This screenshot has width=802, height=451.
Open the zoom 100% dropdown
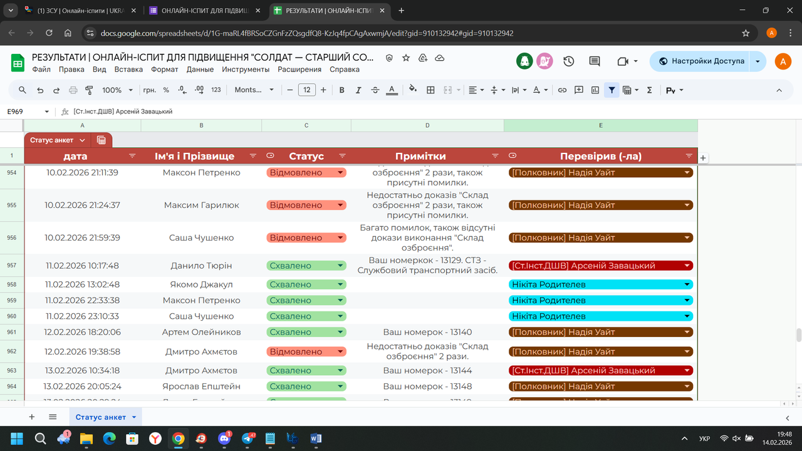point(118,90)
